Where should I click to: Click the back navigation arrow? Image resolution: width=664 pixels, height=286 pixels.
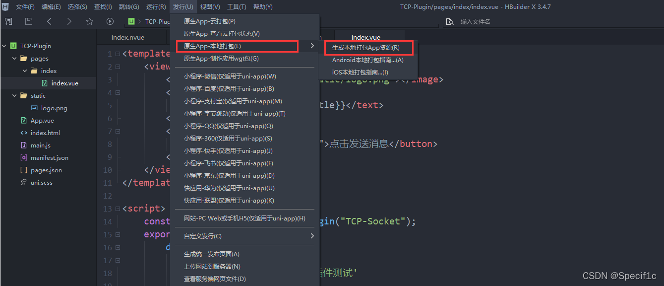pyautogui.click(x=48, y=21)
